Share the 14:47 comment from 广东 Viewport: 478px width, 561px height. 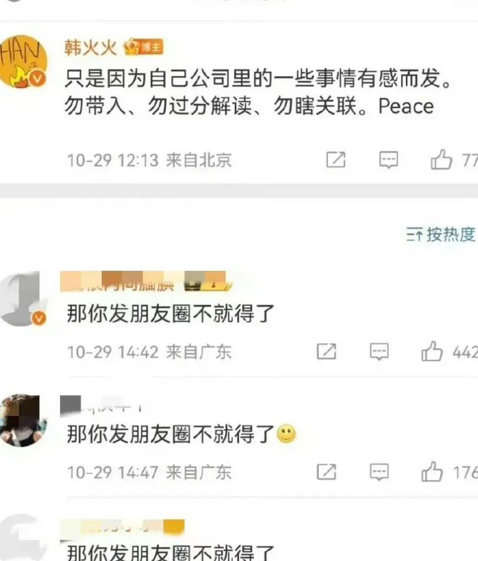tap(326, 472)
